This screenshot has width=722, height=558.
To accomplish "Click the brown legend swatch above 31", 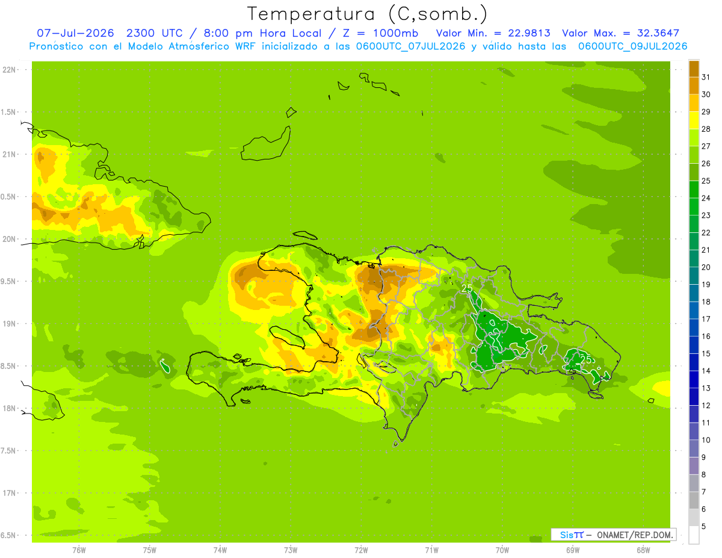I will pyautogui.click(x=694, y=69).
